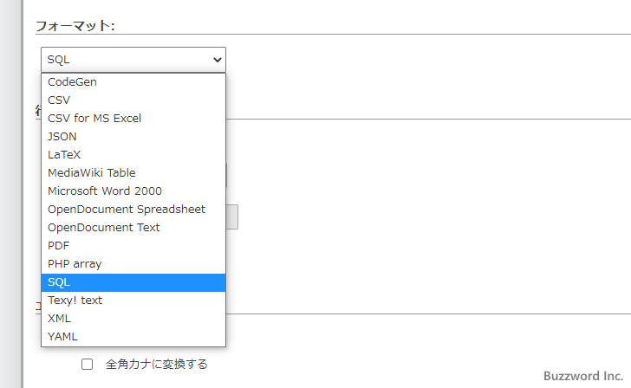Image resolution: width=631 pixels, height=388 pixels.
Task: Pick Microsoft Word 2000 option
Action: pyautogui.click(x=133, y=191)
